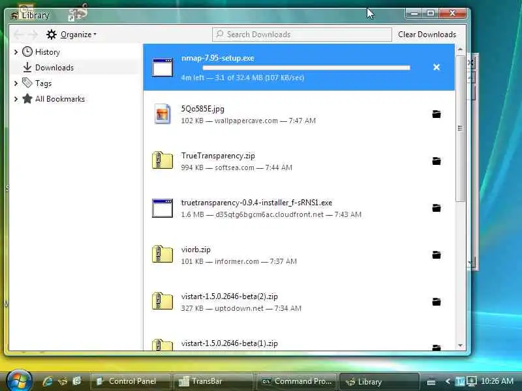Launch Internet Explorer from quick launch
Viewport: 522px width, 391px height.
pyautogui.click(x=48, y=381)
